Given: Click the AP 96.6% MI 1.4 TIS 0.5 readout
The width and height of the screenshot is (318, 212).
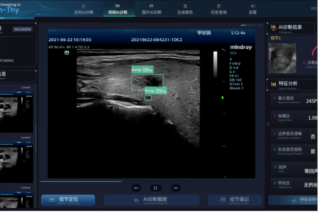Looking at the screenshot, I should click(69, 47).
